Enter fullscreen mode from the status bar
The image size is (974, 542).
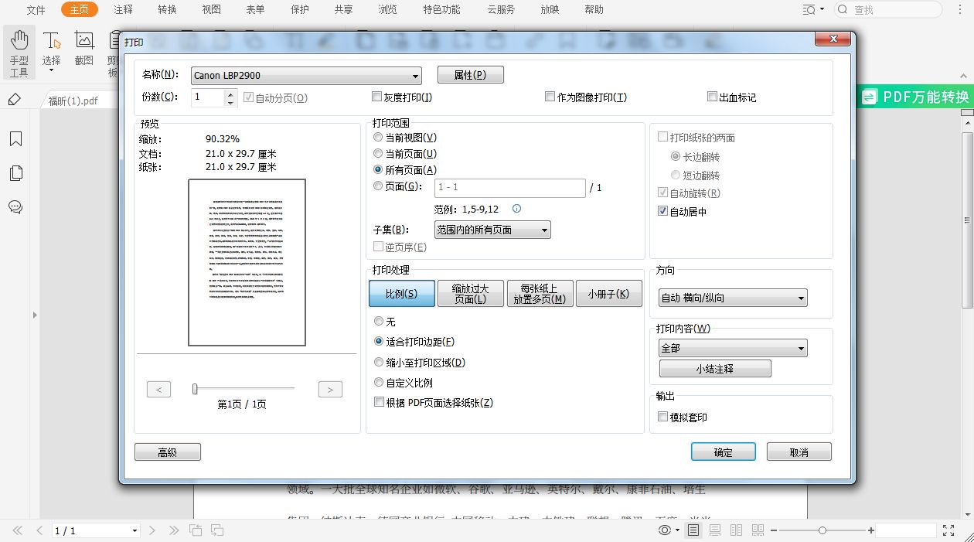coord(949,530)
